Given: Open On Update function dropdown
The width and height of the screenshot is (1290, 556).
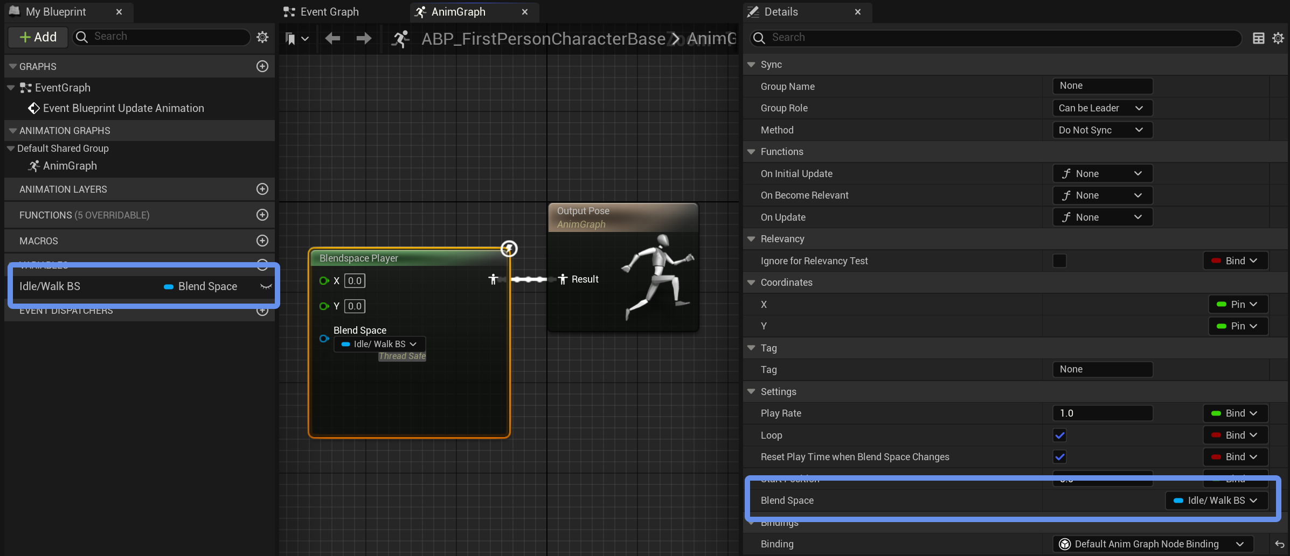Looking at the screenshot, I should [1102, 217].
